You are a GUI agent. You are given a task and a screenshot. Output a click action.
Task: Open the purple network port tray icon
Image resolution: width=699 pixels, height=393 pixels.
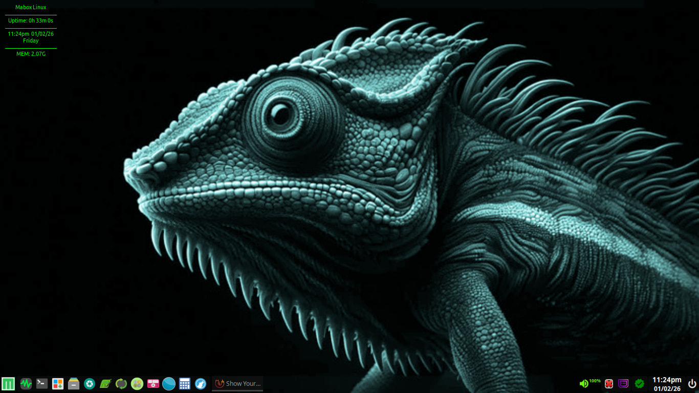tap(623, 383)
